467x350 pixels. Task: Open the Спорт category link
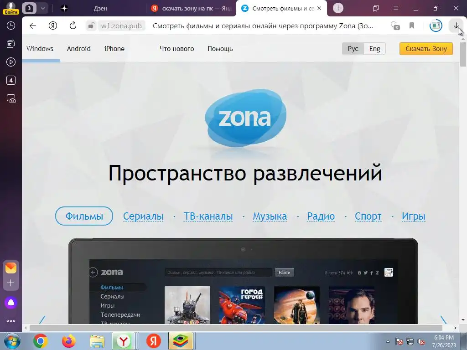pyautogui.click(x=368, y=216)
